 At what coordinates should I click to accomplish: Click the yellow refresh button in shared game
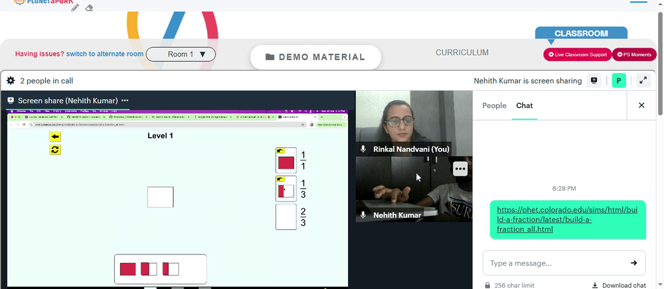(55, 149)
